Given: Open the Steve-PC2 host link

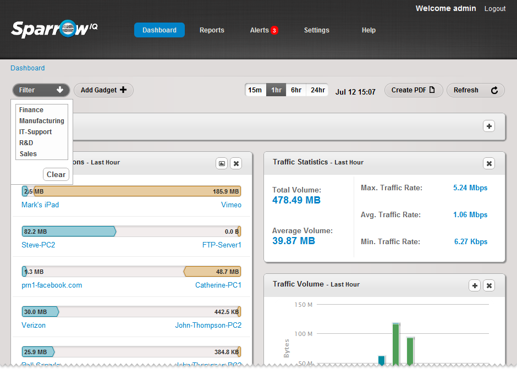Looking at the screenshot, I should (x=38, y=245).
